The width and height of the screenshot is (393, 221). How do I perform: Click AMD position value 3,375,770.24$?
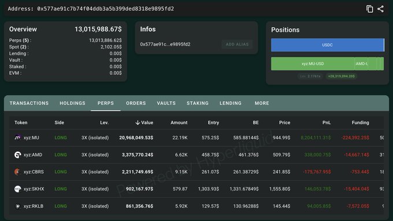(138, 155)
